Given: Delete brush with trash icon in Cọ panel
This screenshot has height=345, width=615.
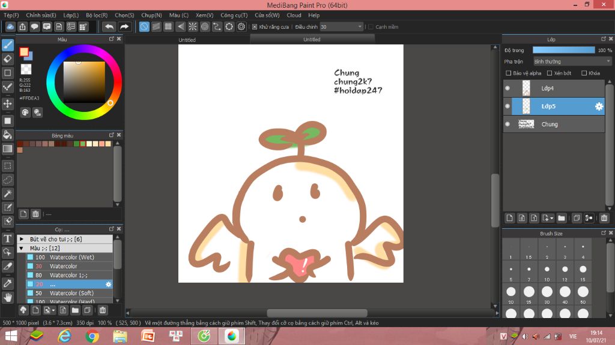Looking at the screenshot, I should [x=102, y=310].
